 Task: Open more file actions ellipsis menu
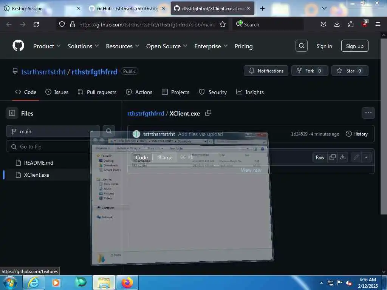(x=368, y=113)
